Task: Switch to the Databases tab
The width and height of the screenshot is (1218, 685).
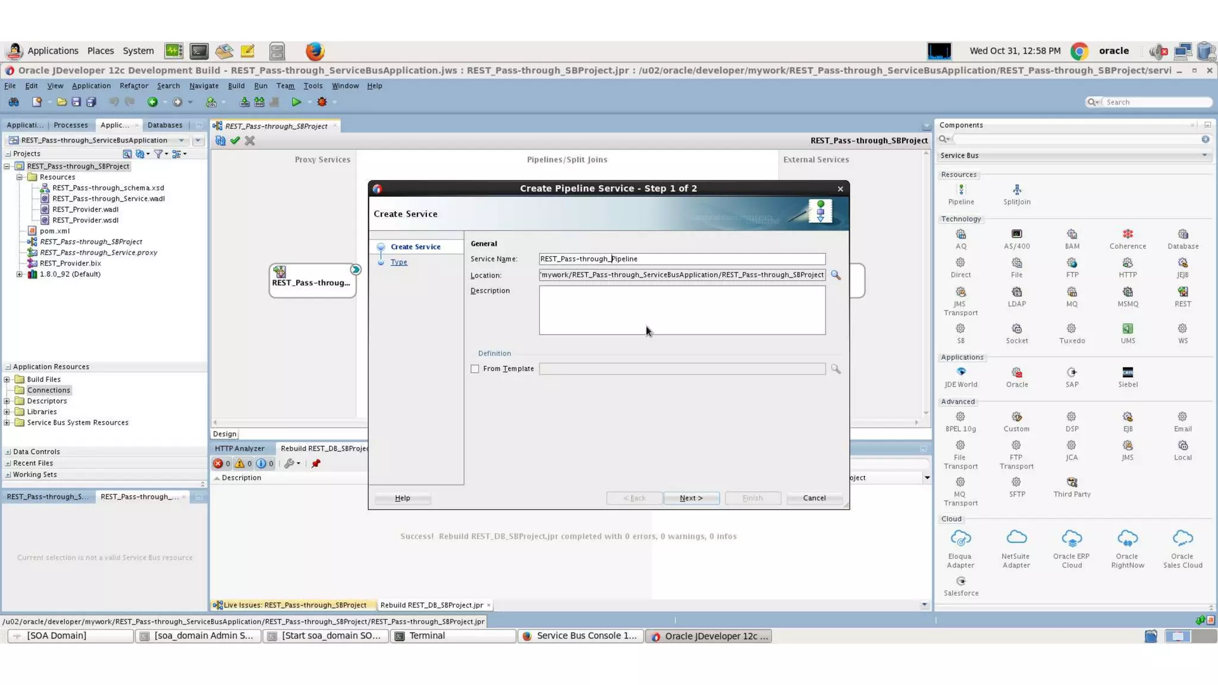Action: tap(165, 125)
